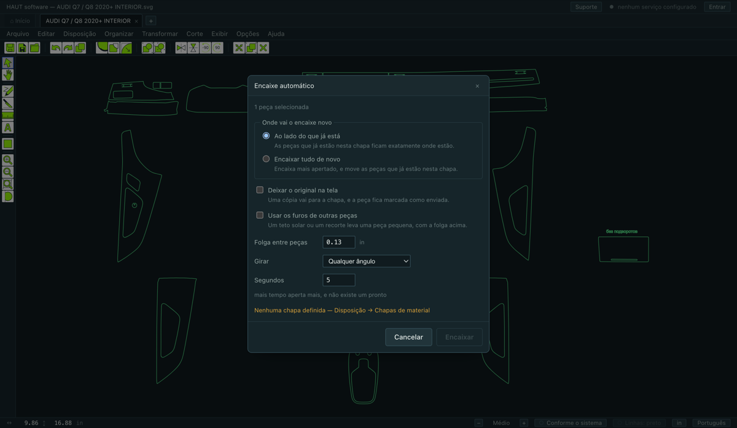Activate the hand pan tool
Viewport: 737px width, 428px height.
[x=8, y=75]
